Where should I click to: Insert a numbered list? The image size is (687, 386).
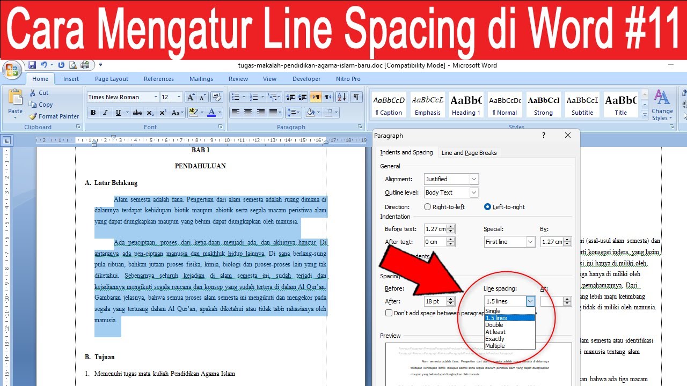[254, 97]
